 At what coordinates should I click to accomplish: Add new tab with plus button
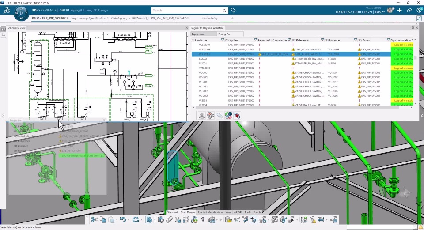coord(232,18)
